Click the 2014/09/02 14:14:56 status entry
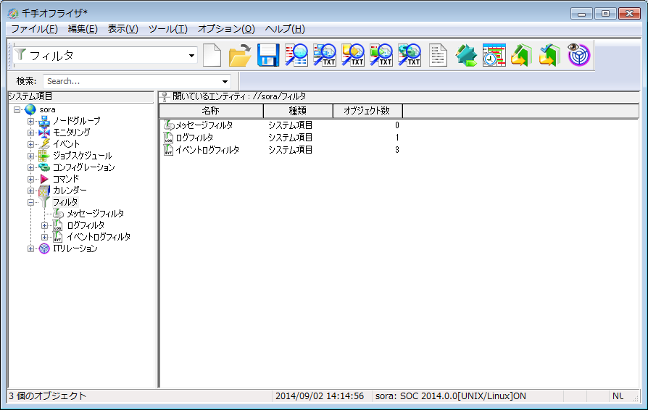Viewport: 648px width, 410px height. pos(320,396)
